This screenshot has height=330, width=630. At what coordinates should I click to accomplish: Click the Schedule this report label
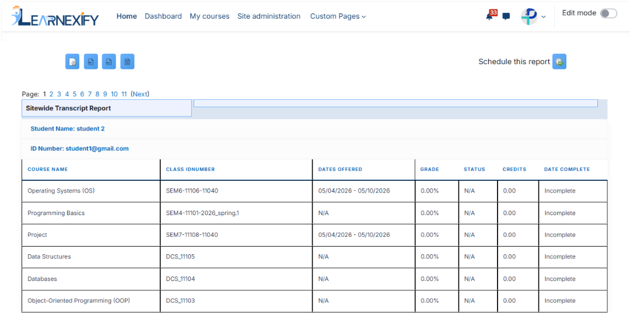click(514, 62)
